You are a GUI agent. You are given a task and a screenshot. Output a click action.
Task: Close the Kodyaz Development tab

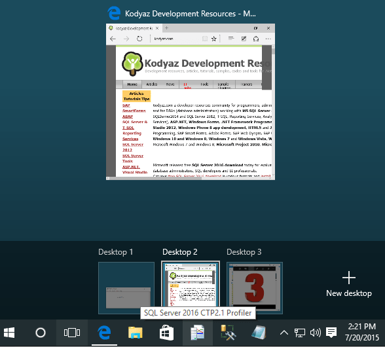coord(157,28)
